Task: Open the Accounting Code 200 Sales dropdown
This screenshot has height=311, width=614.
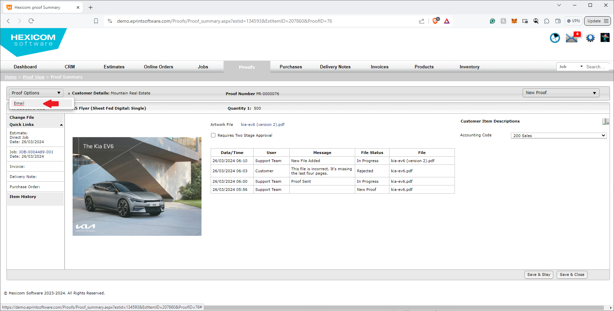Action: point(559,136)
